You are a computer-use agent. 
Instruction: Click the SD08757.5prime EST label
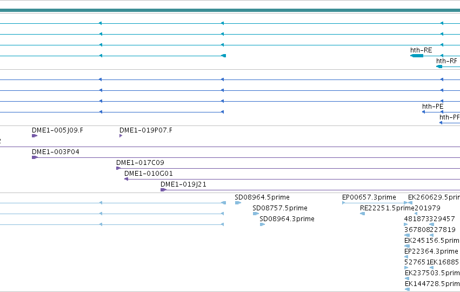[280, 208]
